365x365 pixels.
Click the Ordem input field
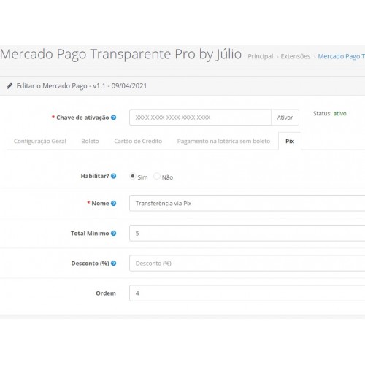click(247, 293)
